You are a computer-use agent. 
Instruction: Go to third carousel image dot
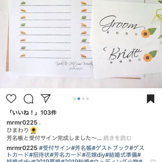coord(83,99)
